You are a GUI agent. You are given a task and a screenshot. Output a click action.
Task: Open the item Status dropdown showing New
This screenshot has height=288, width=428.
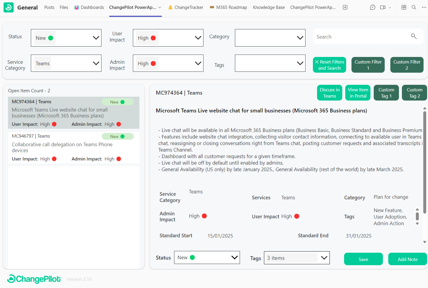[207, 257]
